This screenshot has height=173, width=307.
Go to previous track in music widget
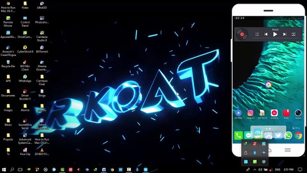(x=266, y=34)
